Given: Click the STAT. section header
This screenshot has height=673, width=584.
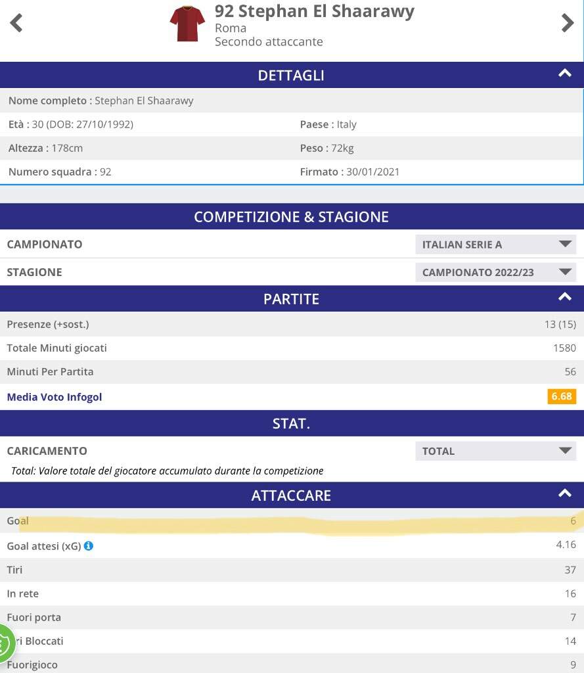Looking at the screenshot, I should (292, 424).
